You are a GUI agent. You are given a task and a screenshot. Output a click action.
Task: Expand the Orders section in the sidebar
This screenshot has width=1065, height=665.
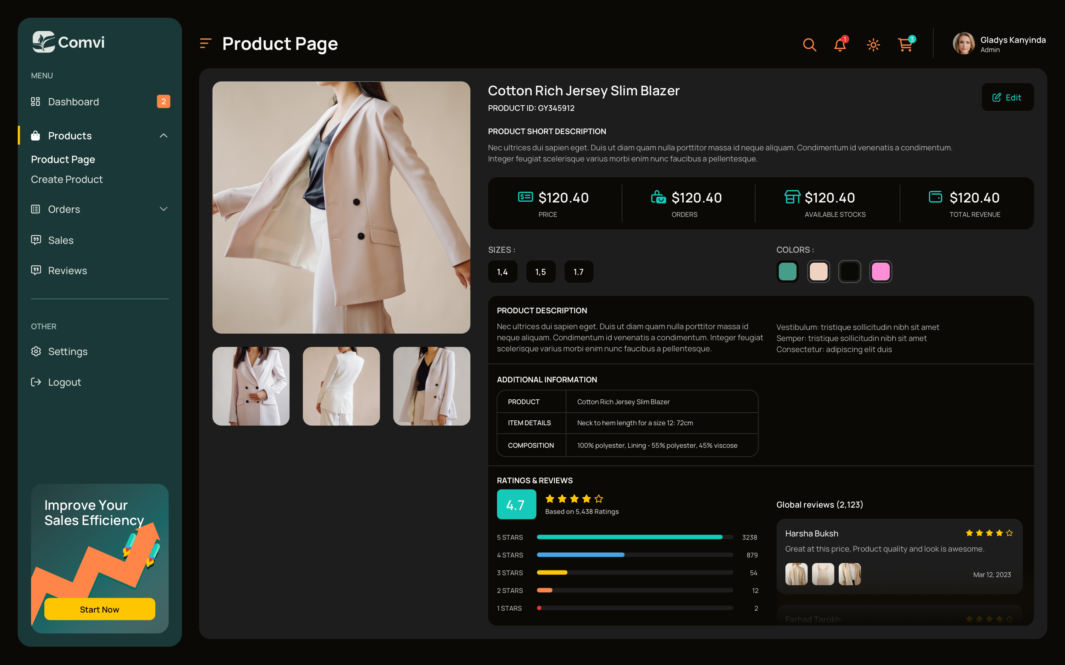pyautogui.click(x=164, y=209)
